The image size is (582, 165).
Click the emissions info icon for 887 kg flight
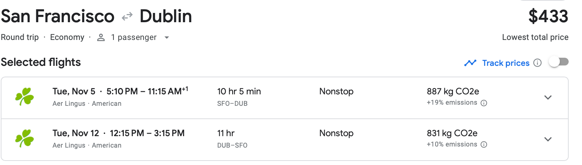484,103
